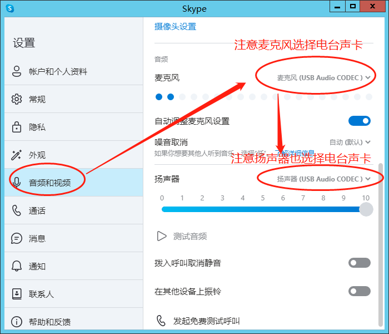Screen dimensions: 389x334
Task: Close the Skype window
Action: [373, 6]
